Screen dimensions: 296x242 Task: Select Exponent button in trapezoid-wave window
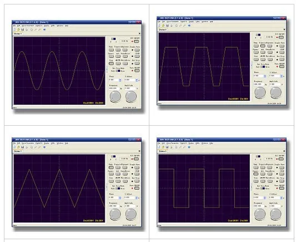click(x=269, y=46)
